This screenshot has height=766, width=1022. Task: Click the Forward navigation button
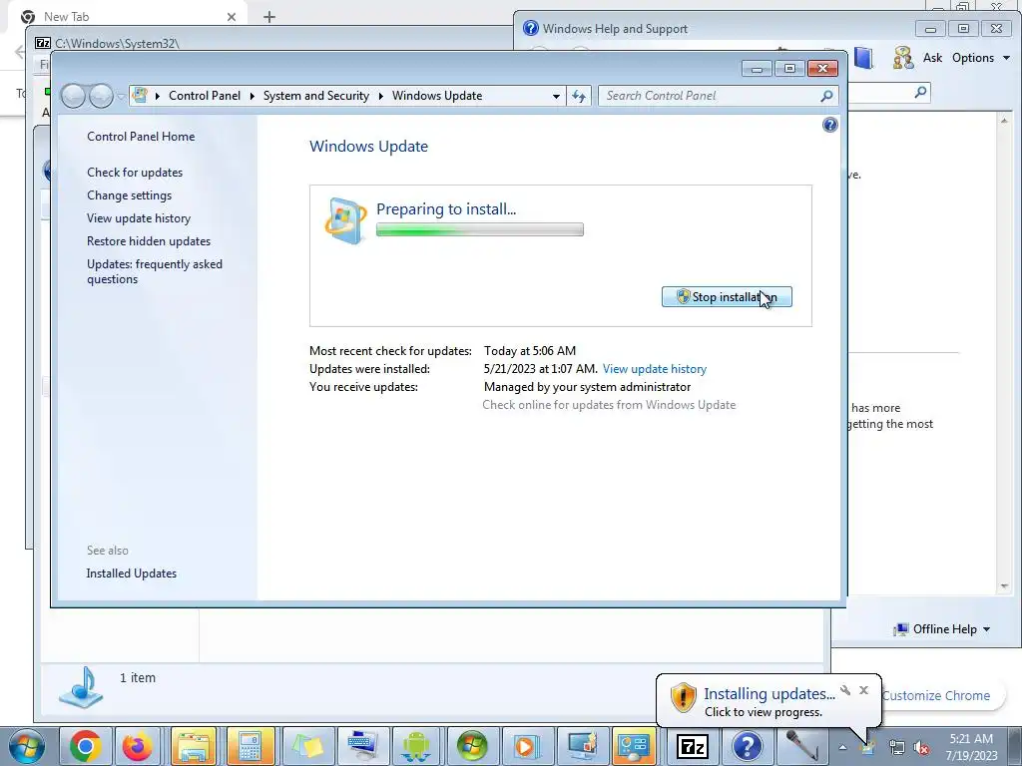click(x=101, y=97)
